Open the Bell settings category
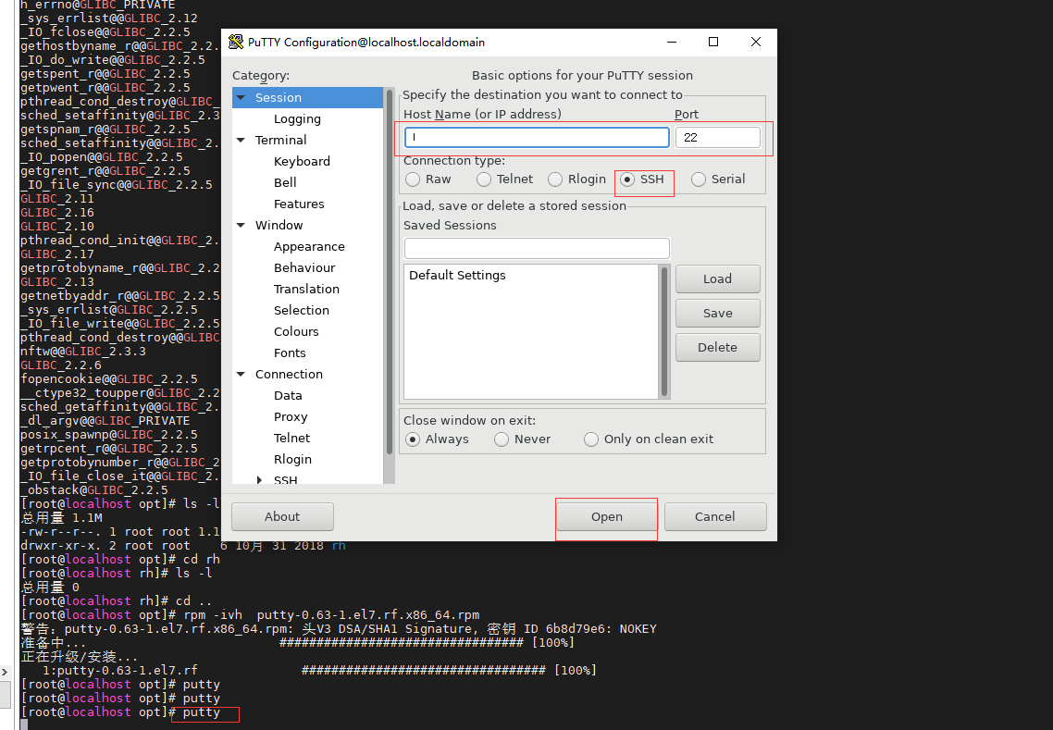 click(285, 182)
